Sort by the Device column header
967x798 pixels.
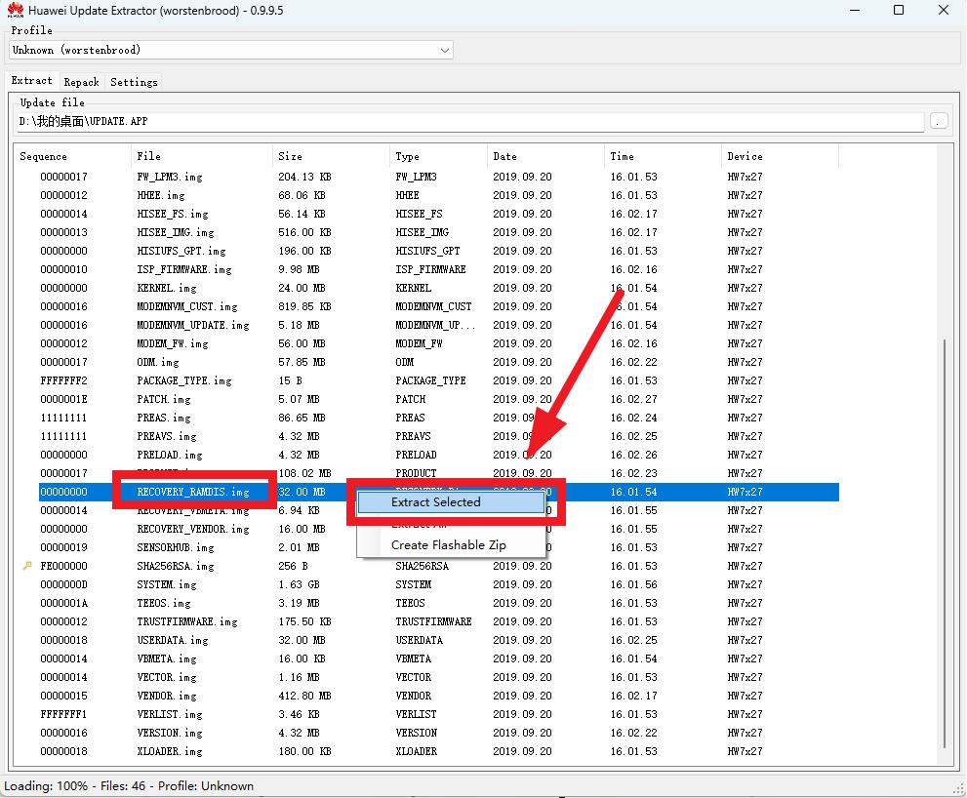[x=780, y=157]
